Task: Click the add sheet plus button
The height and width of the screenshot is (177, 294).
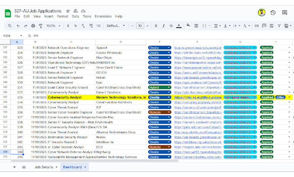Action: [x=14, y=167]
